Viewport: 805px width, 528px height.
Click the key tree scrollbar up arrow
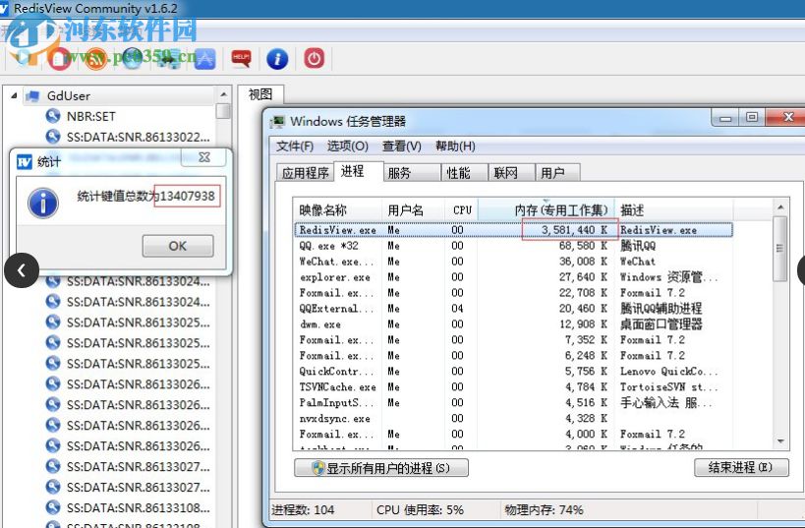click(x=223, y=94)
